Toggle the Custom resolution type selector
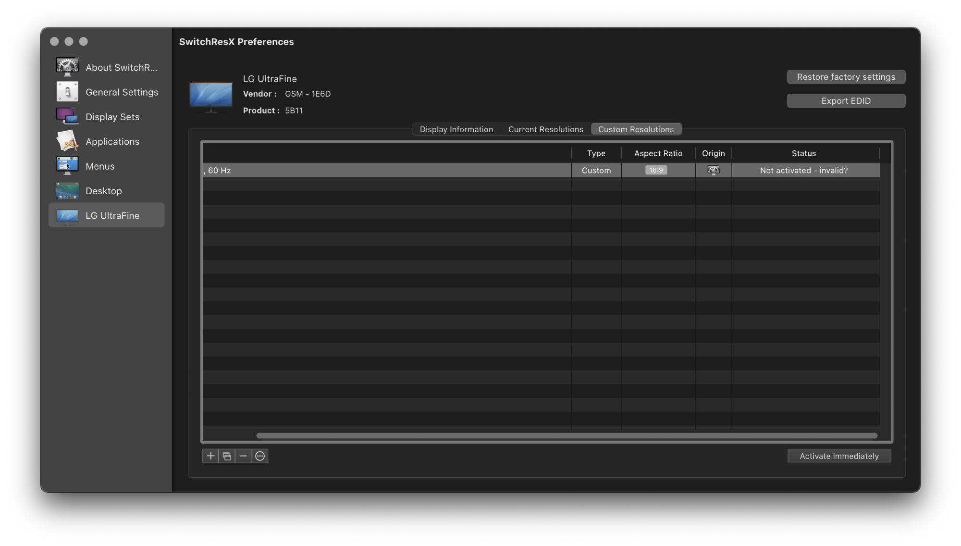Screen dimensions: 961x546 point(596,170)
